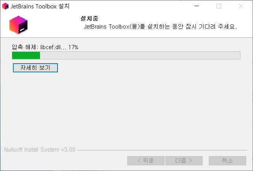
Task: Click the disabled 다음 next button
Action: tap(184, 161)
